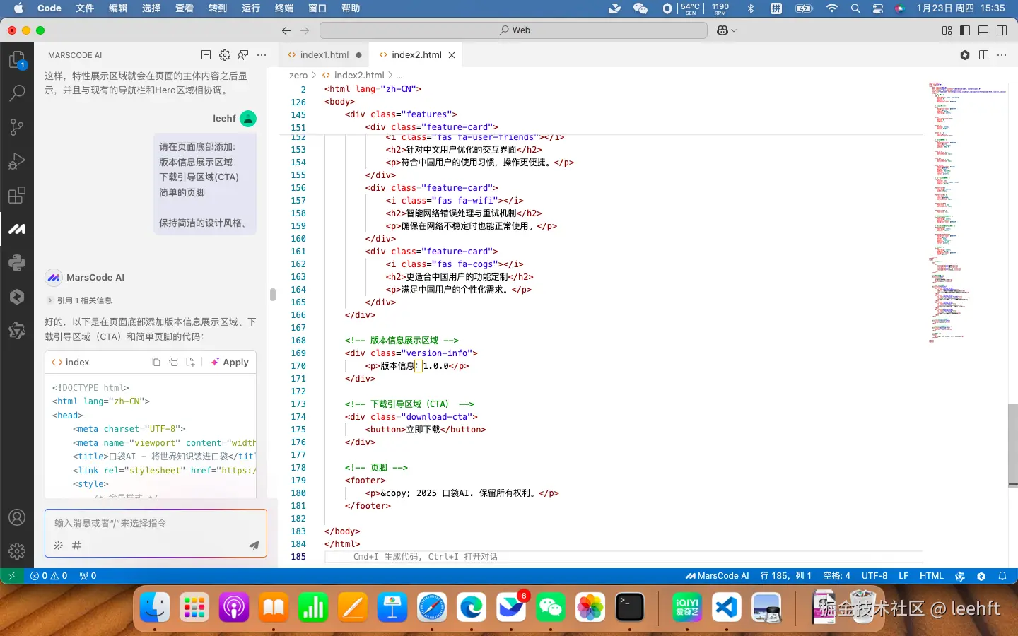Image resolution: width=1018 pixels, height=636 pixels.
Task: Open the zero breadcrumb dropdown
Action: coord(298,75)
